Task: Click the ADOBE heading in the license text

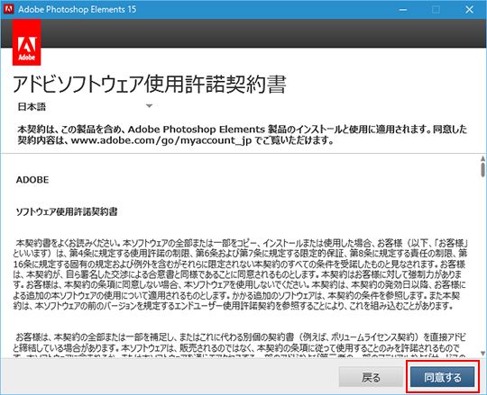Action: pos(32,180)
